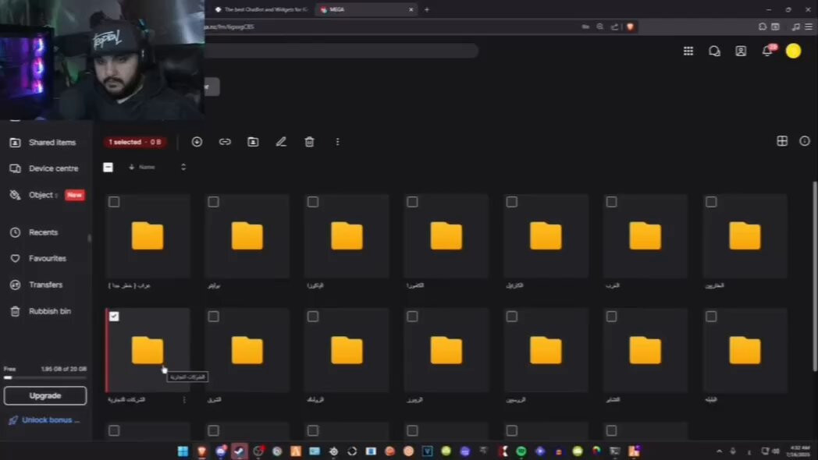Click the MEGA search field

tap(342, 51)
